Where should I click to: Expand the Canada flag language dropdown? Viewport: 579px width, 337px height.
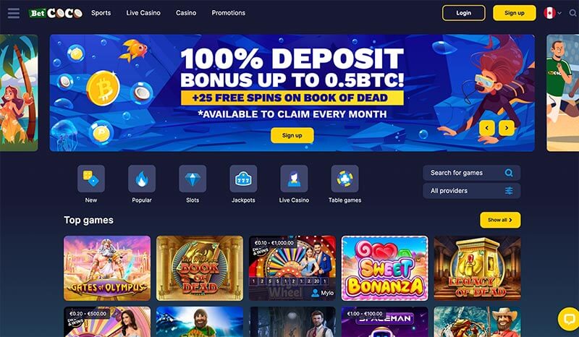[x=552, y=13]
